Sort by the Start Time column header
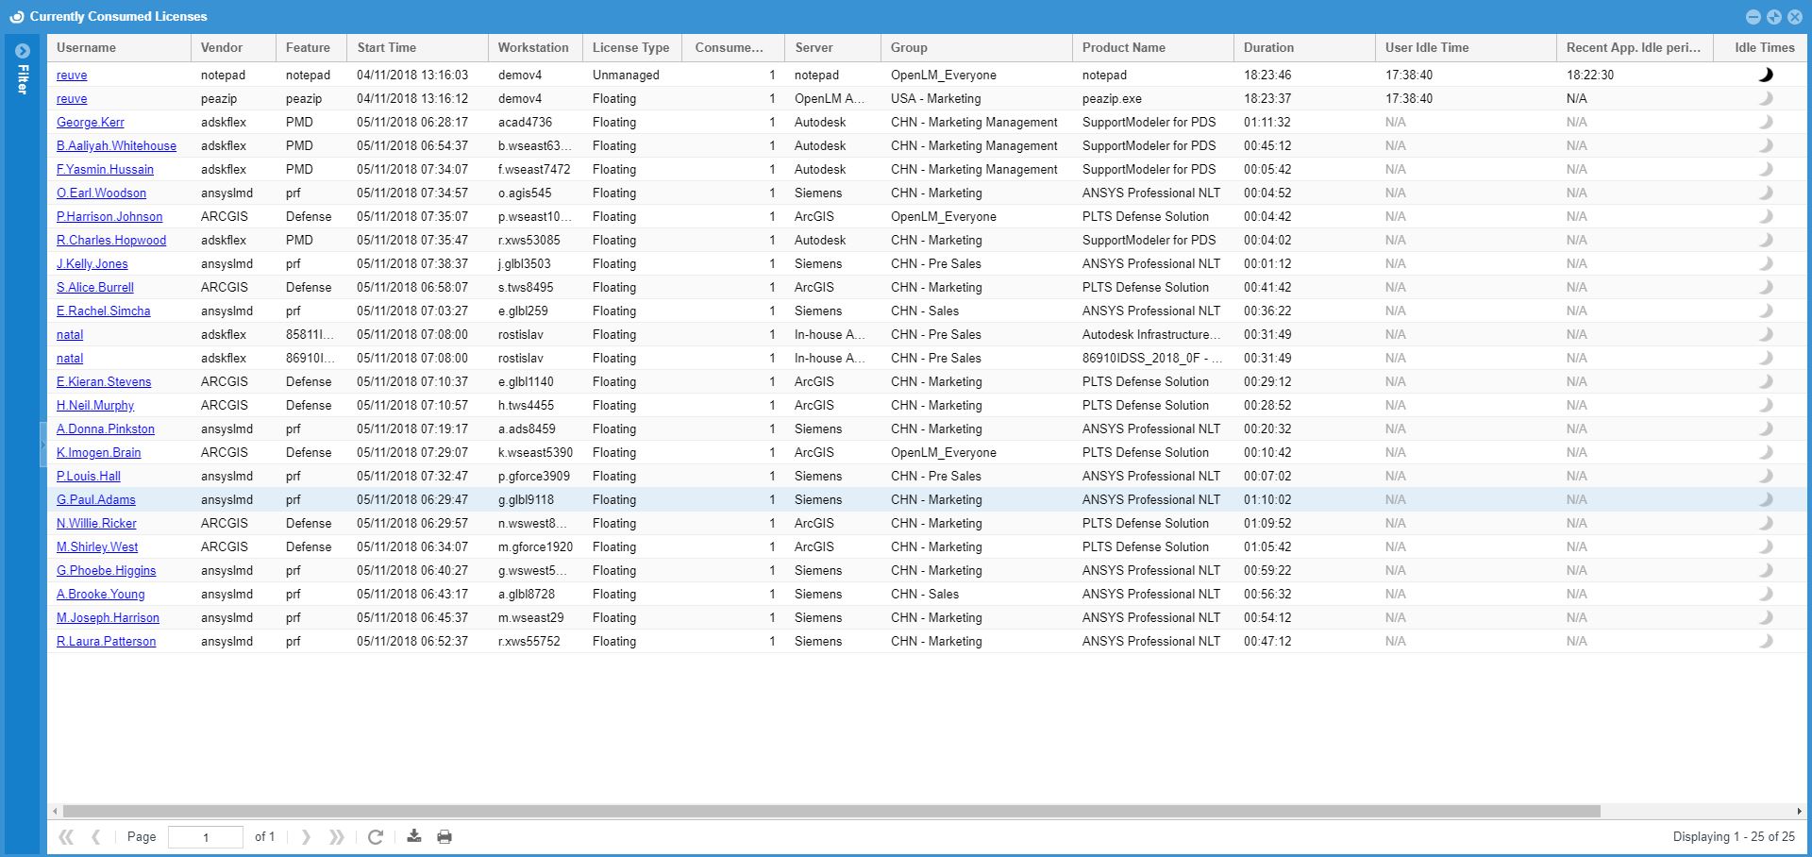Viewport: 1812px width, 857px height. click(386, 47)
